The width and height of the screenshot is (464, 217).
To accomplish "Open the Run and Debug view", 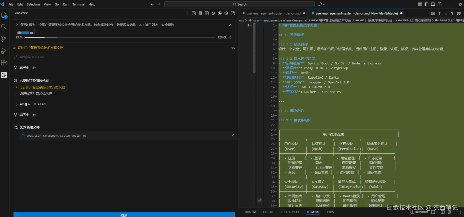I will click(4, 51).
